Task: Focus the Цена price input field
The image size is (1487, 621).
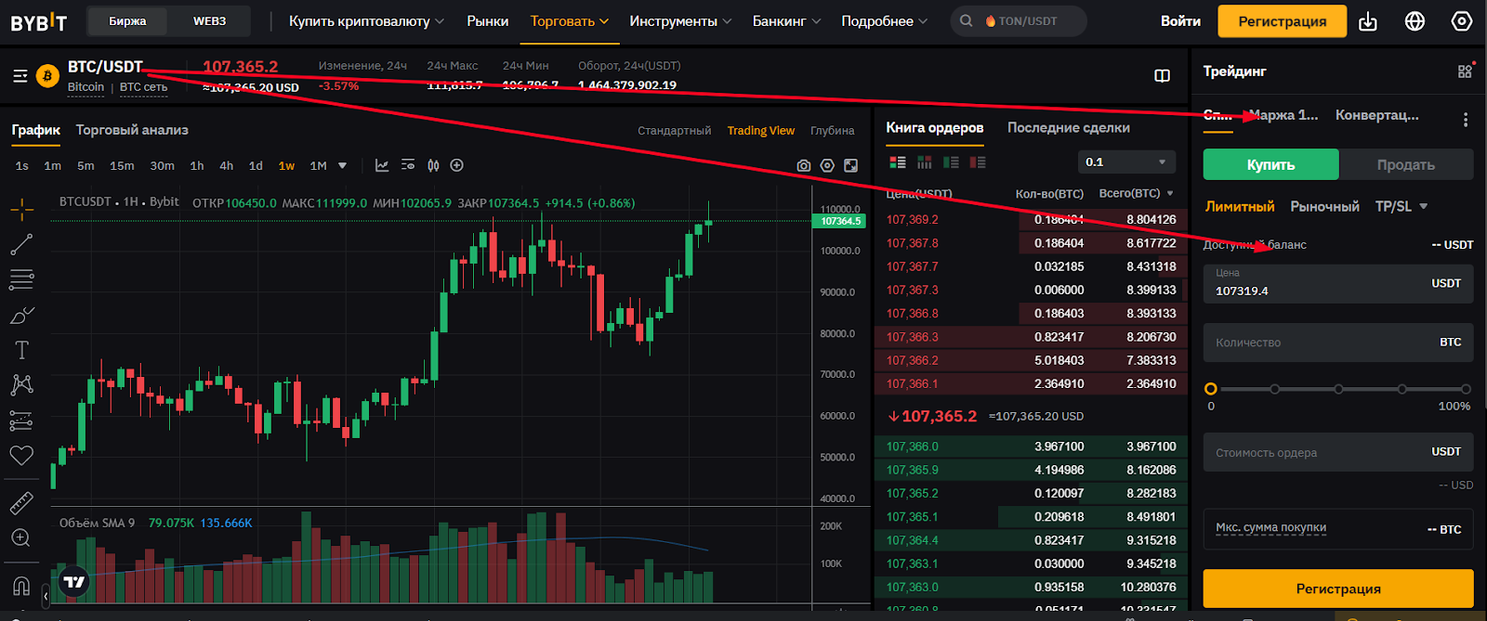Action: click(x=1338, y=283)
